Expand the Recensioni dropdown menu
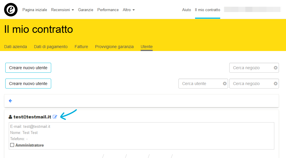286x158 pixels. 62,10
